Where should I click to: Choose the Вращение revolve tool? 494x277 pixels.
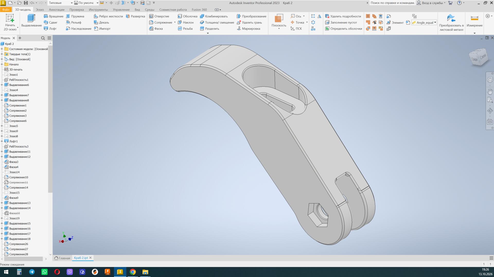point(54,16)
